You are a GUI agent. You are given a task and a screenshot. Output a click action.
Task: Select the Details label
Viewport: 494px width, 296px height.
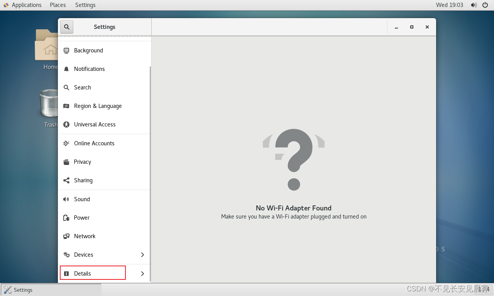pos(83,274)
